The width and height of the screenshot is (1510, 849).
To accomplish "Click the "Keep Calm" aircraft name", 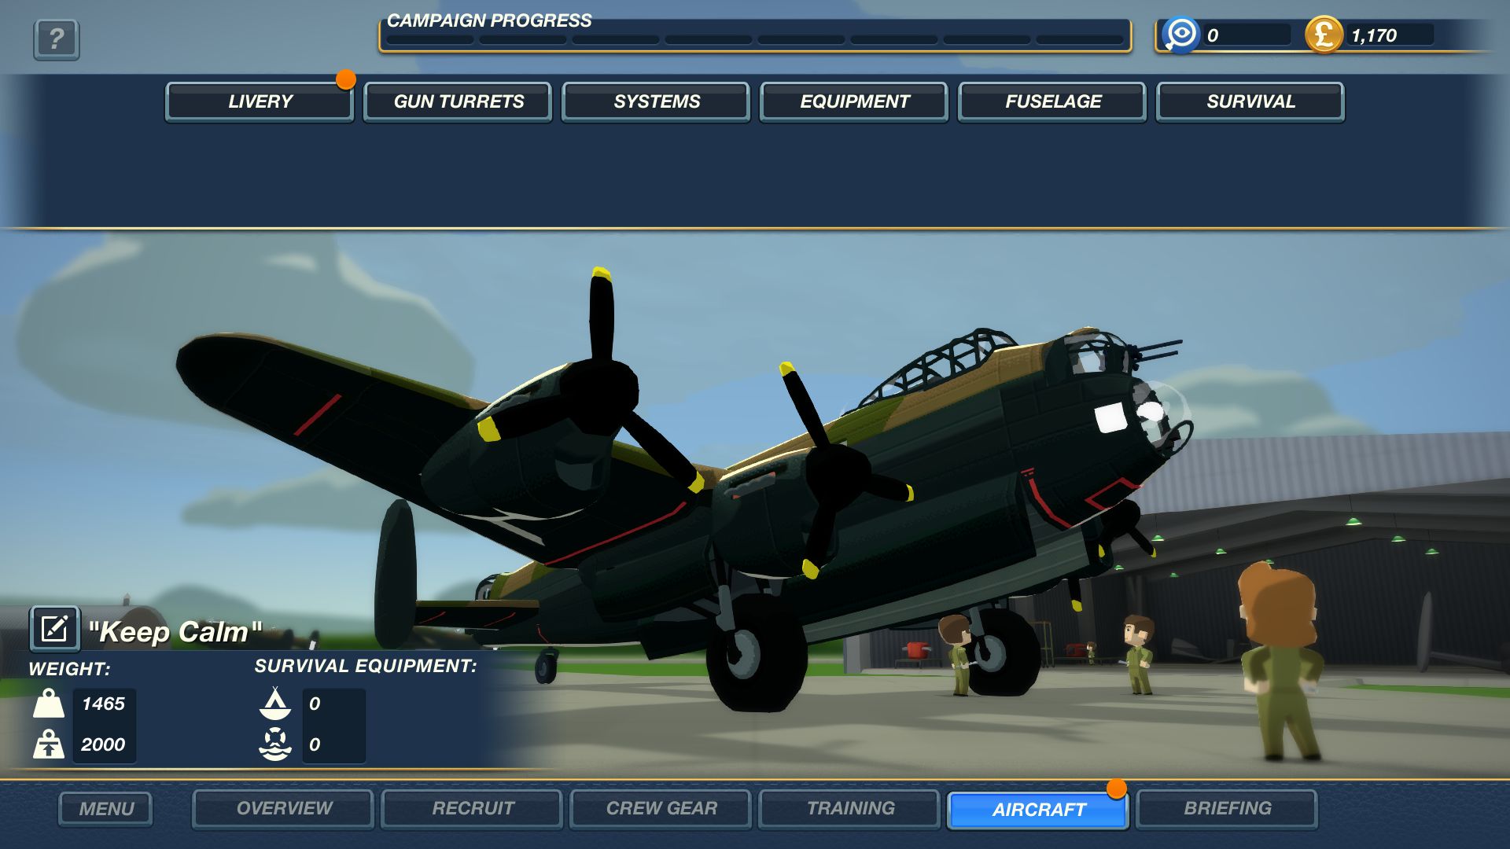I will 175,631.
